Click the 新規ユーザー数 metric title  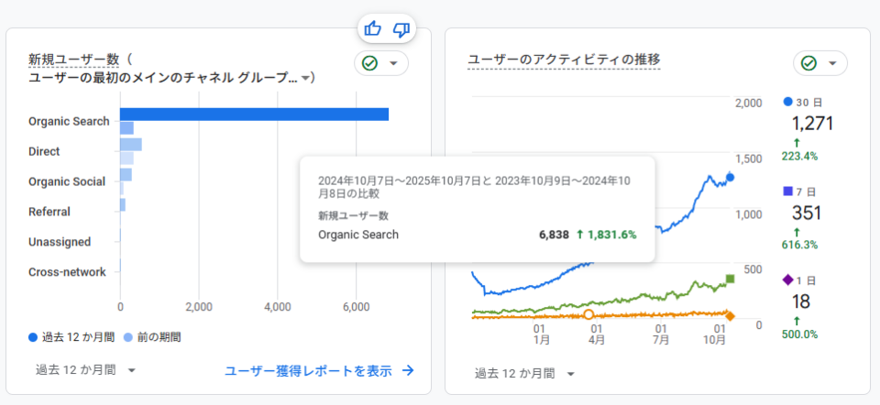click(74, 60)
